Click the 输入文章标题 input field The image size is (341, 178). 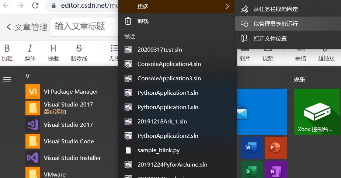point(85,27)
